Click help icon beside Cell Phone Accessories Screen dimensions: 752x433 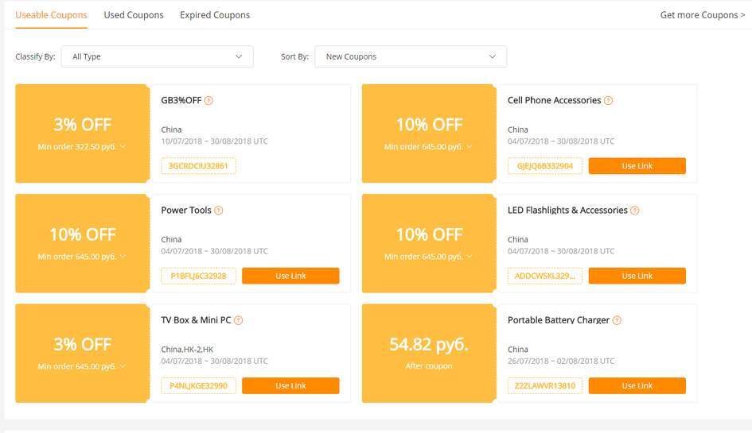[x=609, y=101]
